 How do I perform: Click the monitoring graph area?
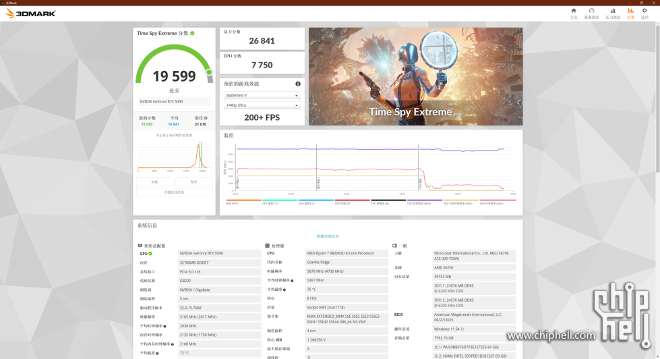click(x=373, y=169)
